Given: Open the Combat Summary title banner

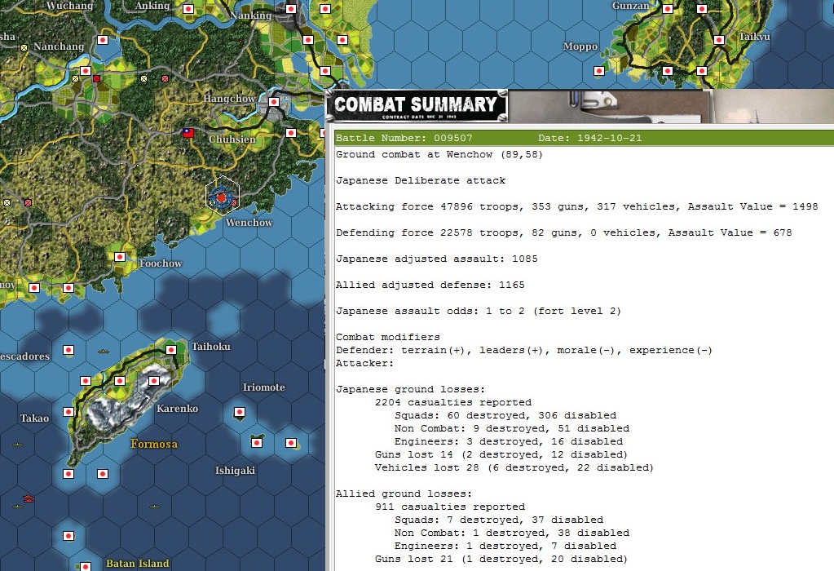Looking at the screenshot, I should click(417, 106).
